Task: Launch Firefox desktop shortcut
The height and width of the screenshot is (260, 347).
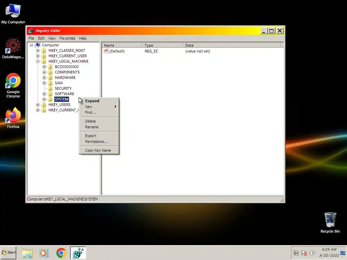Action: (x=13, y=118)
